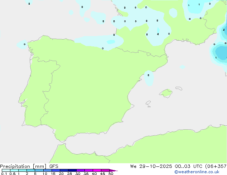Pick the legend swatch between 15 and 20

56,170
